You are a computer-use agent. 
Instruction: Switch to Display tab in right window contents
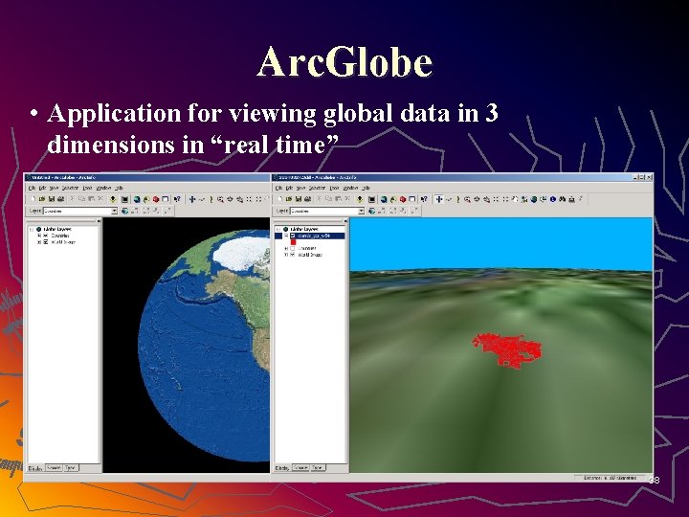[x=282, y=468]
